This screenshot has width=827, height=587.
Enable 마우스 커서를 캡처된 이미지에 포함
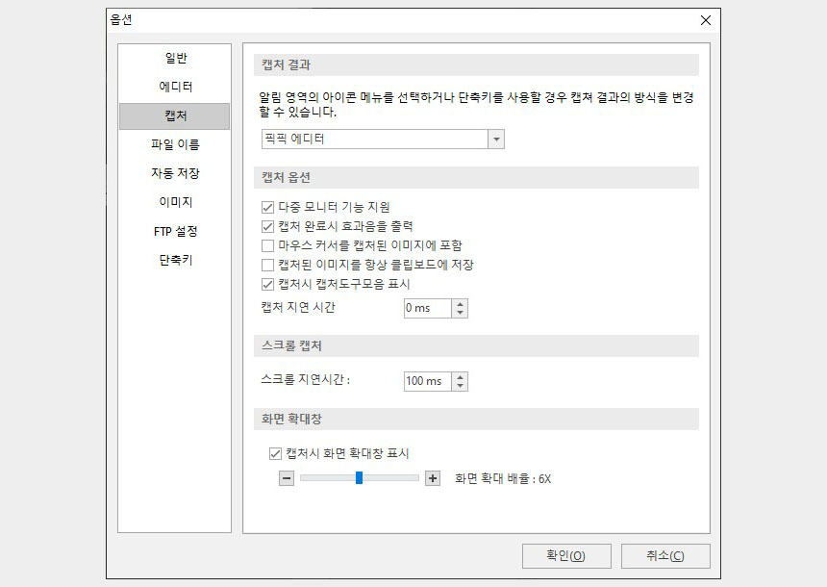[267, 245]
